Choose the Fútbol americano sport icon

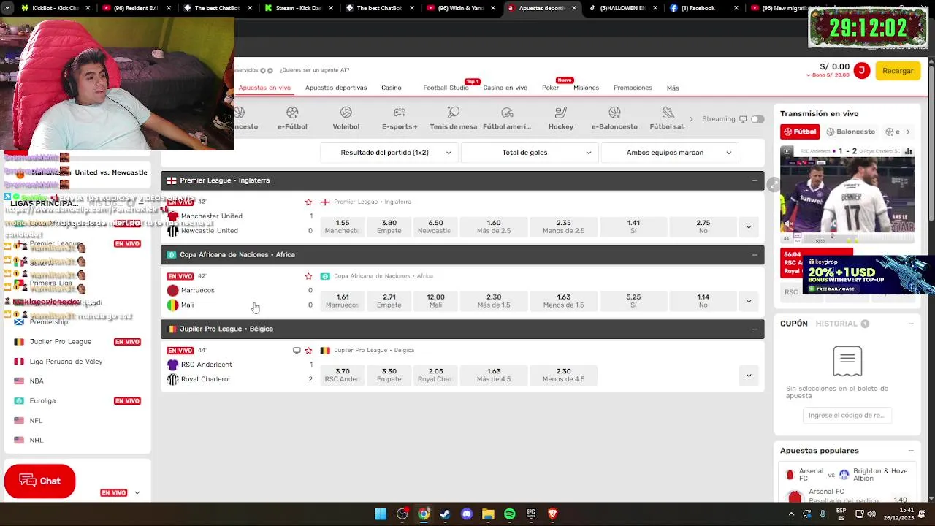tap(507, 118)
